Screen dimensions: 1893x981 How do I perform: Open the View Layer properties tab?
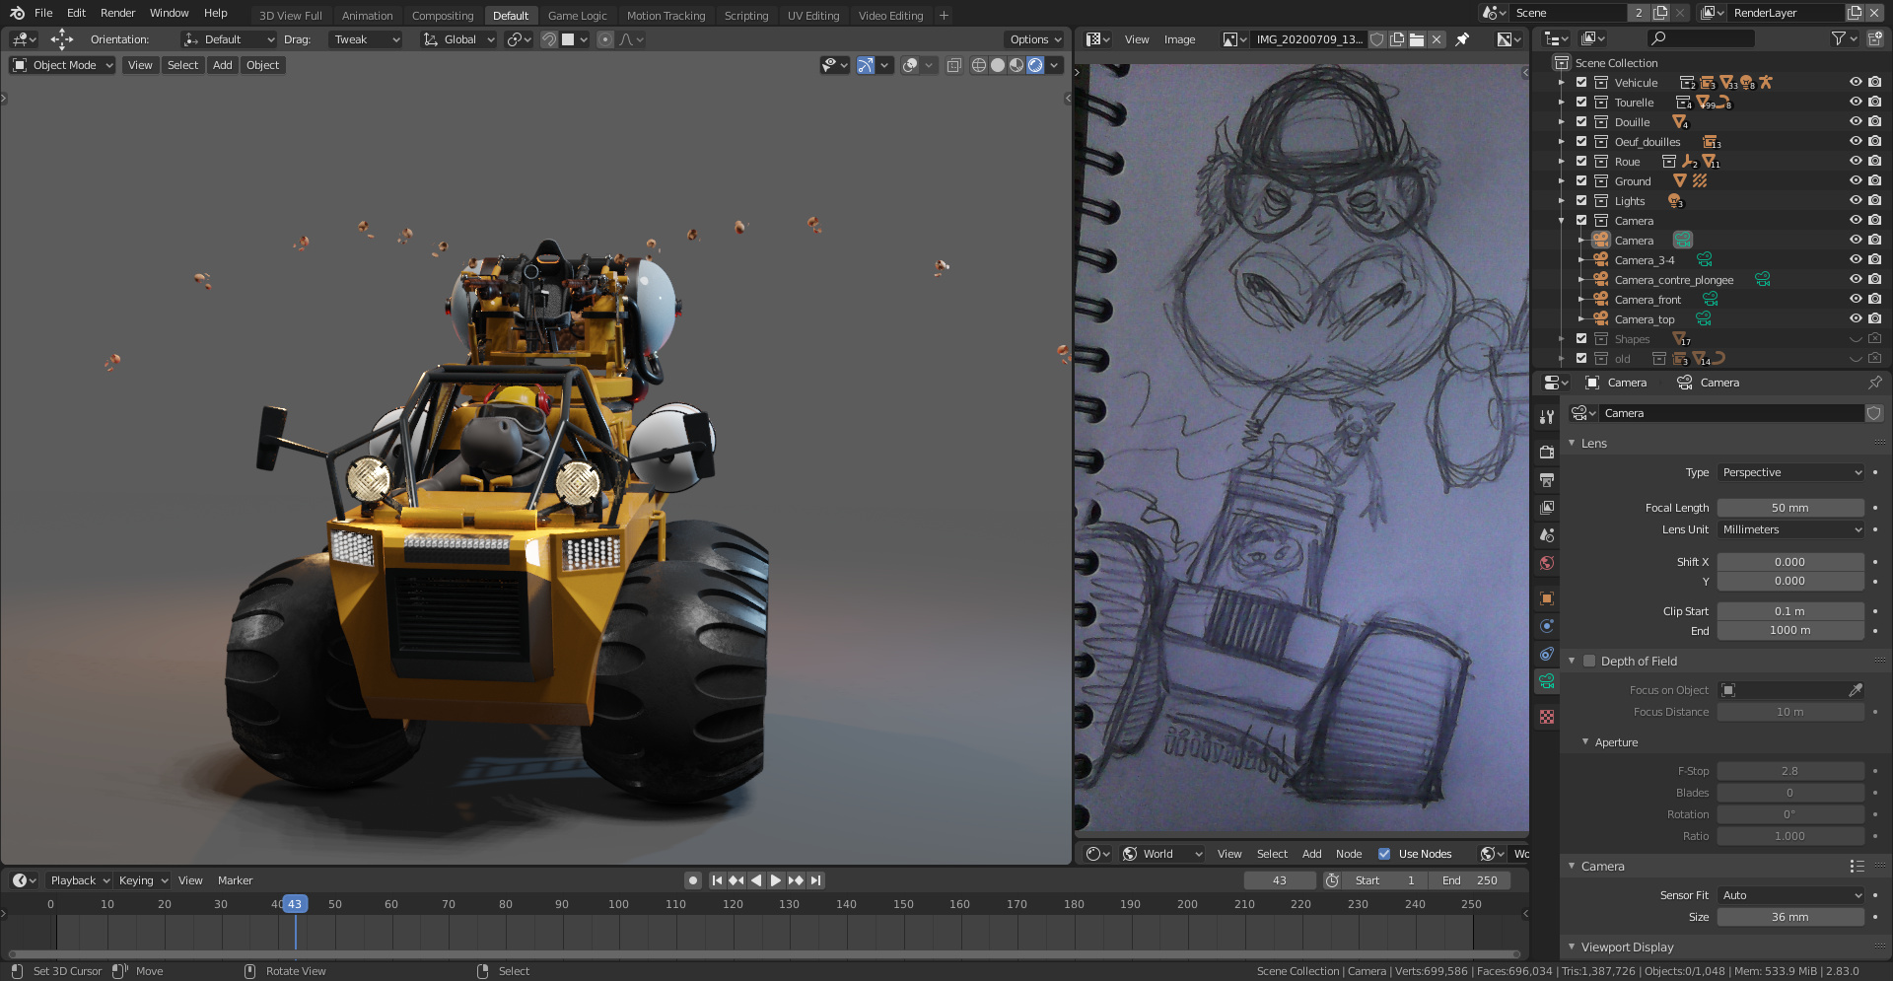[x=1547, y=508]
